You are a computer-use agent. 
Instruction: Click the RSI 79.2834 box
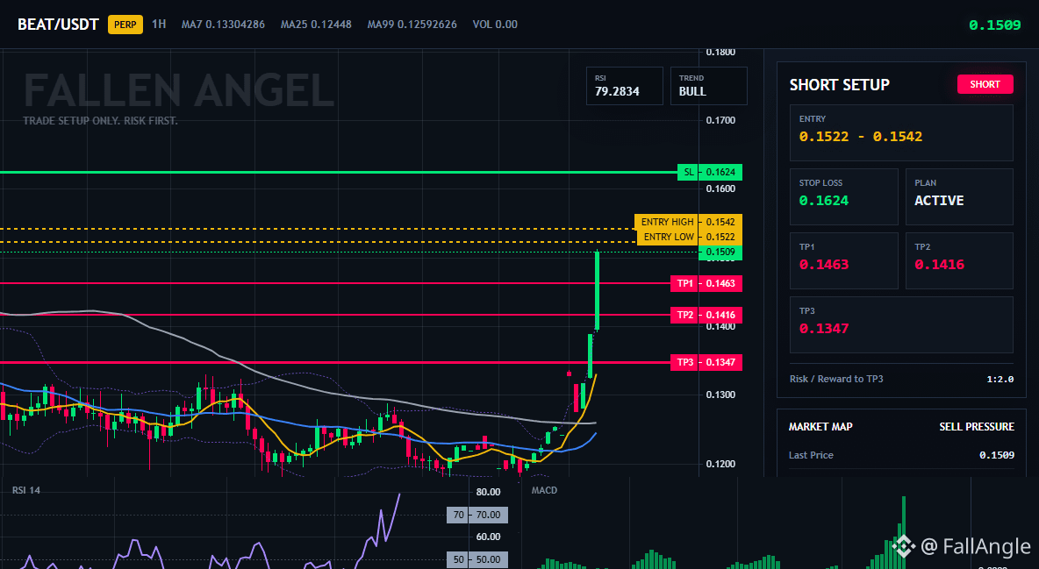click(624, 85)
